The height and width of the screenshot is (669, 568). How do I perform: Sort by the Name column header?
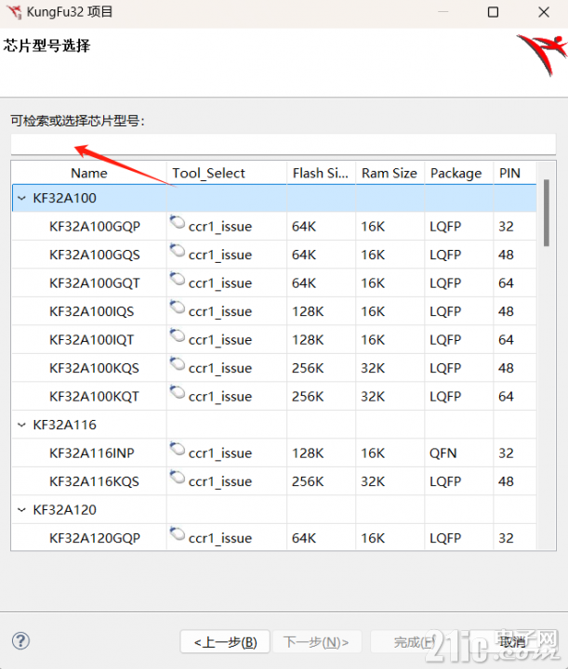tap(89, 173)
